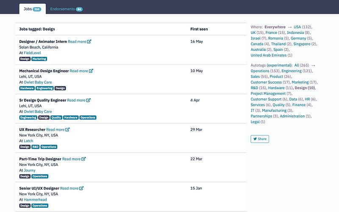This screenshot has width=339, height=212.
Task: Filter location by UK
Action: [253, 33]
